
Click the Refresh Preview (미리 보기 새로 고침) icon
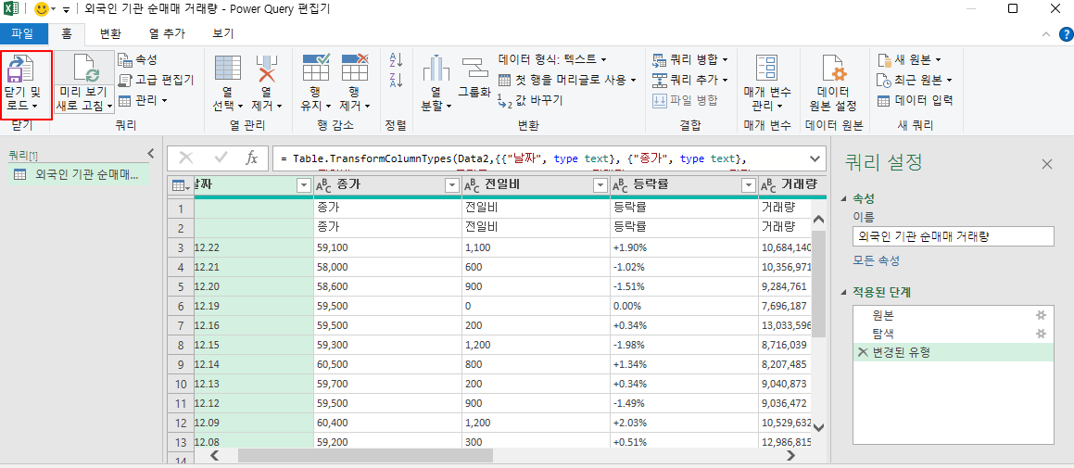pos(86,67)
